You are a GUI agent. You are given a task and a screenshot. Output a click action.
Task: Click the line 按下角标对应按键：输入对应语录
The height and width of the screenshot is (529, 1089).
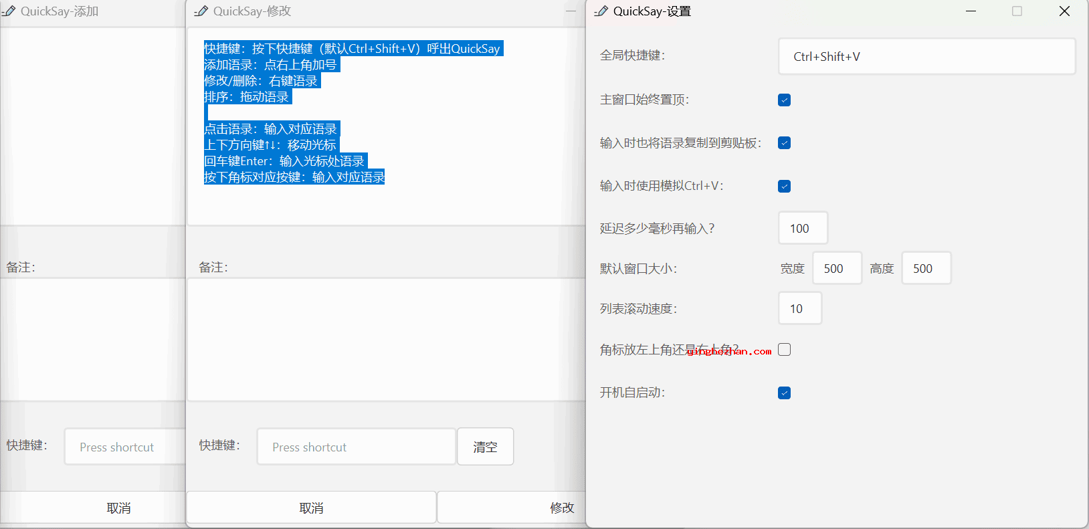coord(294,177)
